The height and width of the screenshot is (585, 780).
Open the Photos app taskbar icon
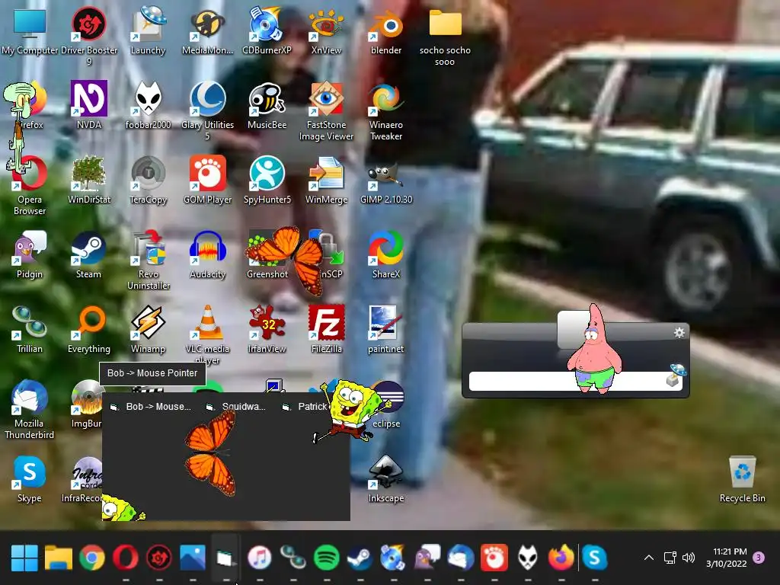tap(193, 558)
